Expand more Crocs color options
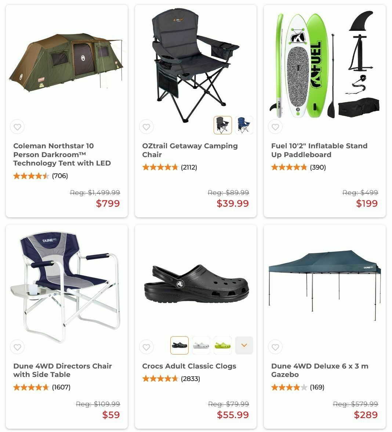 tap(244, 345)
